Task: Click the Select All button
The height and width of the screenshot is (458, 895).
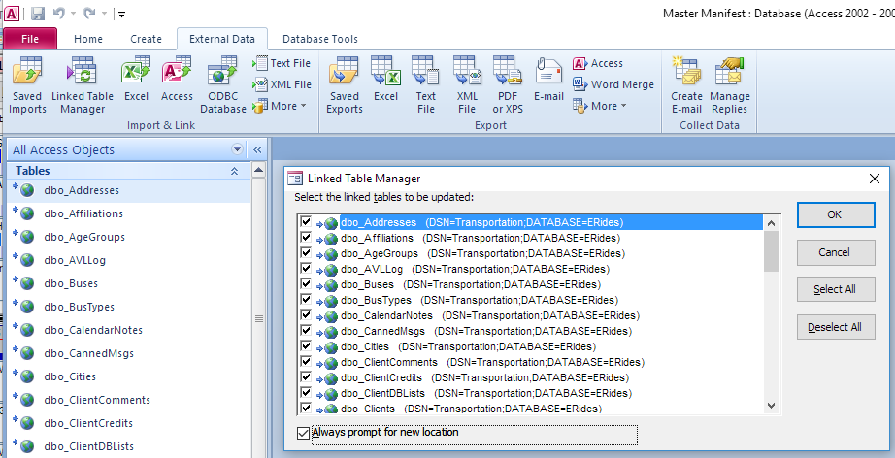Action: click(x=836, y=289)
